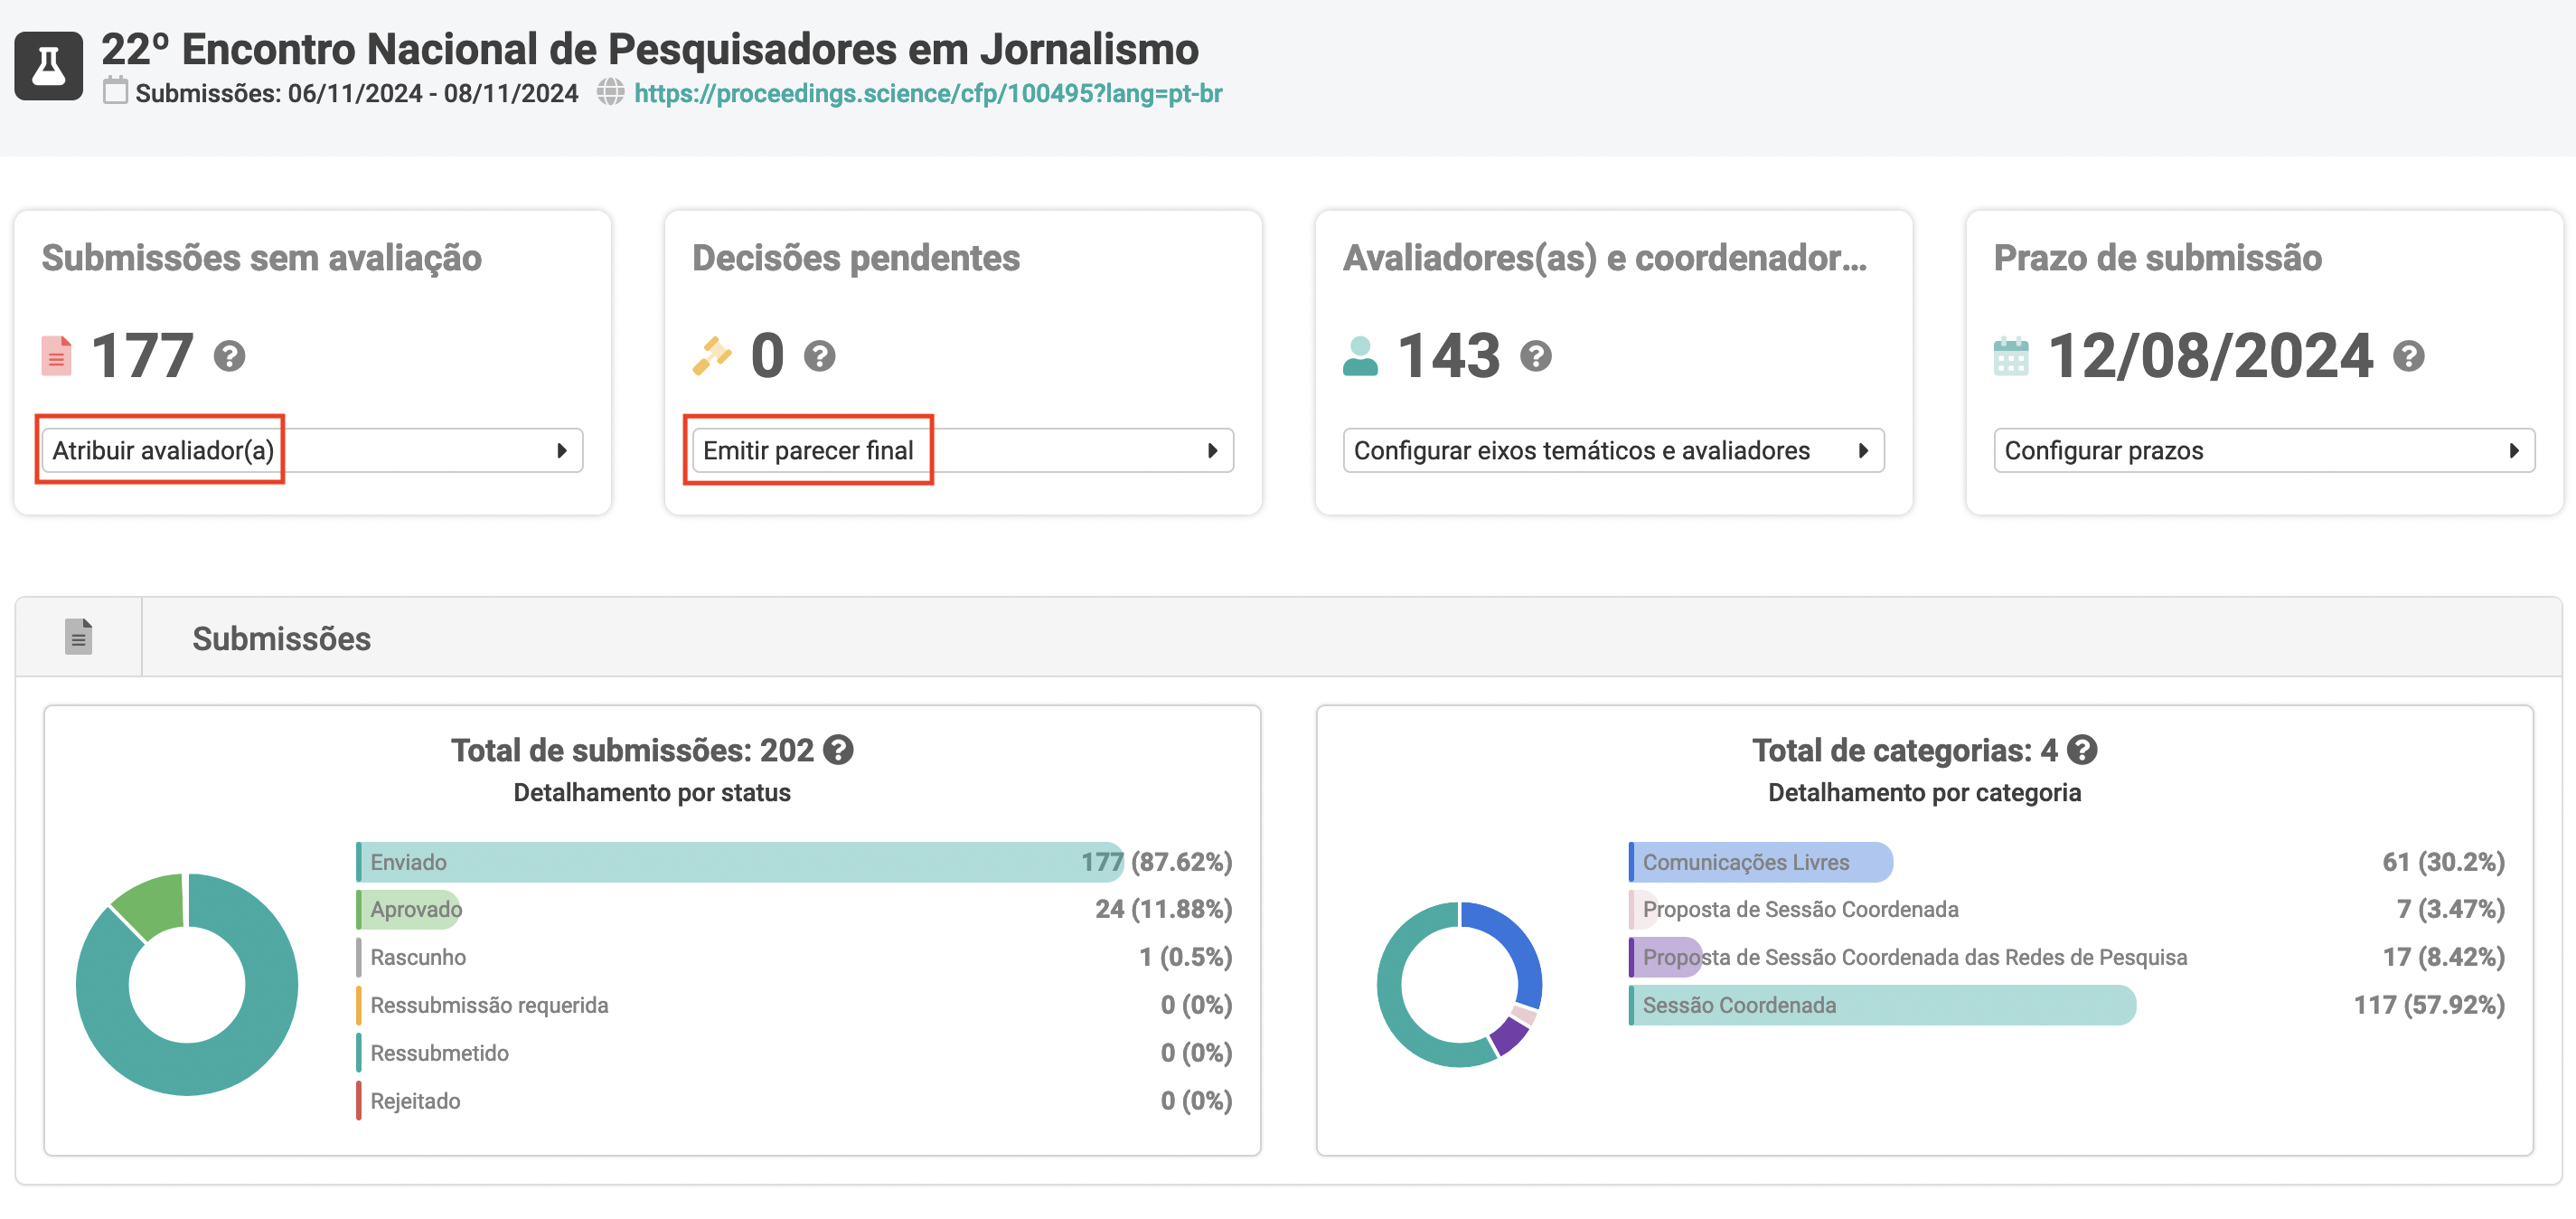Open help for Submissões sem avaliação count
Screen dimensions: 2576x1219
pos(229,356)
